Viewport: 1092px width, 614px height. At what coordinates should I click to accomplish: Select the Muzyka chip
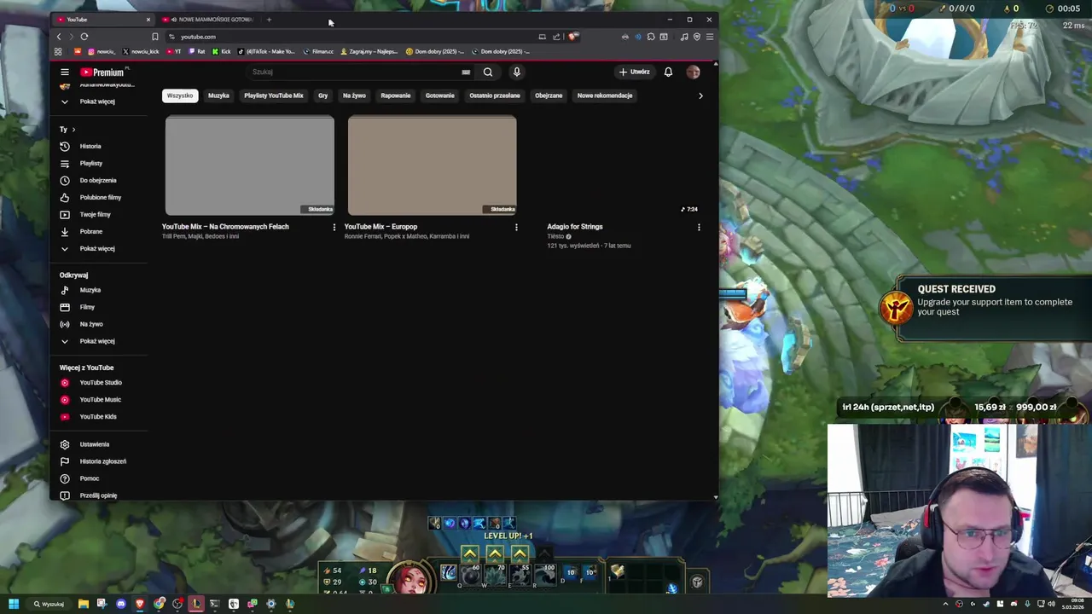[x=218, y=96]
